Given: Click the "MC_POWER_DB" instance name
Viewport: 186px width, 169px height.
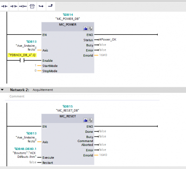Looking at the screenshot, I should [68, 19].
